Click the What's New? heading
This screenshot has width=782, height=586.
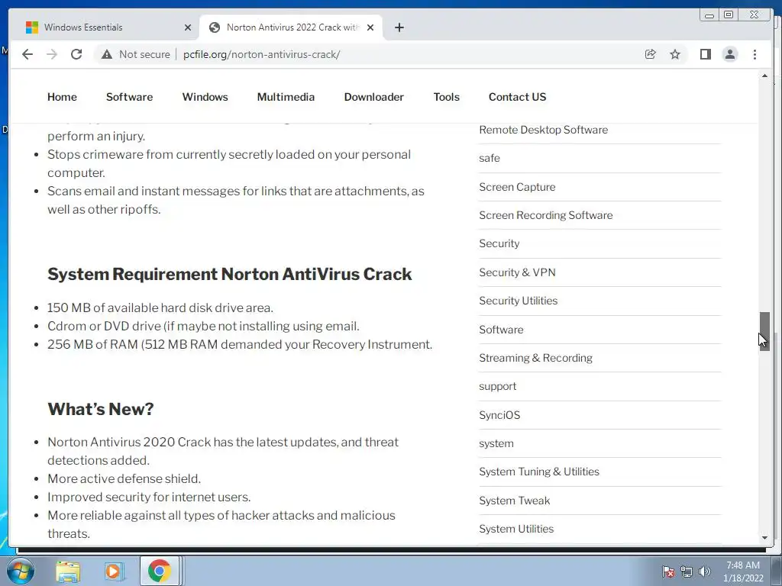click(x=100, y=409)
